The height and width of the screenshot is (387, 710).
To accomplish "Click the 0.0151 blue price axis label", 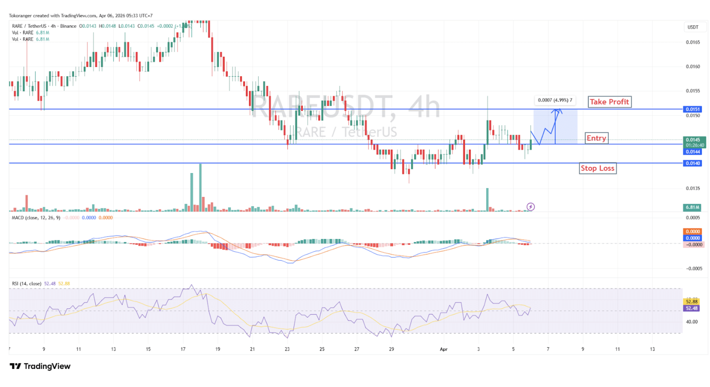I will (x=693, y=109).
